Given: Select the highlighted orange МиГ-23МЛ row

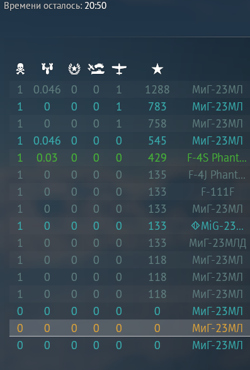Looking at the screenshot, I should [130, 328].
